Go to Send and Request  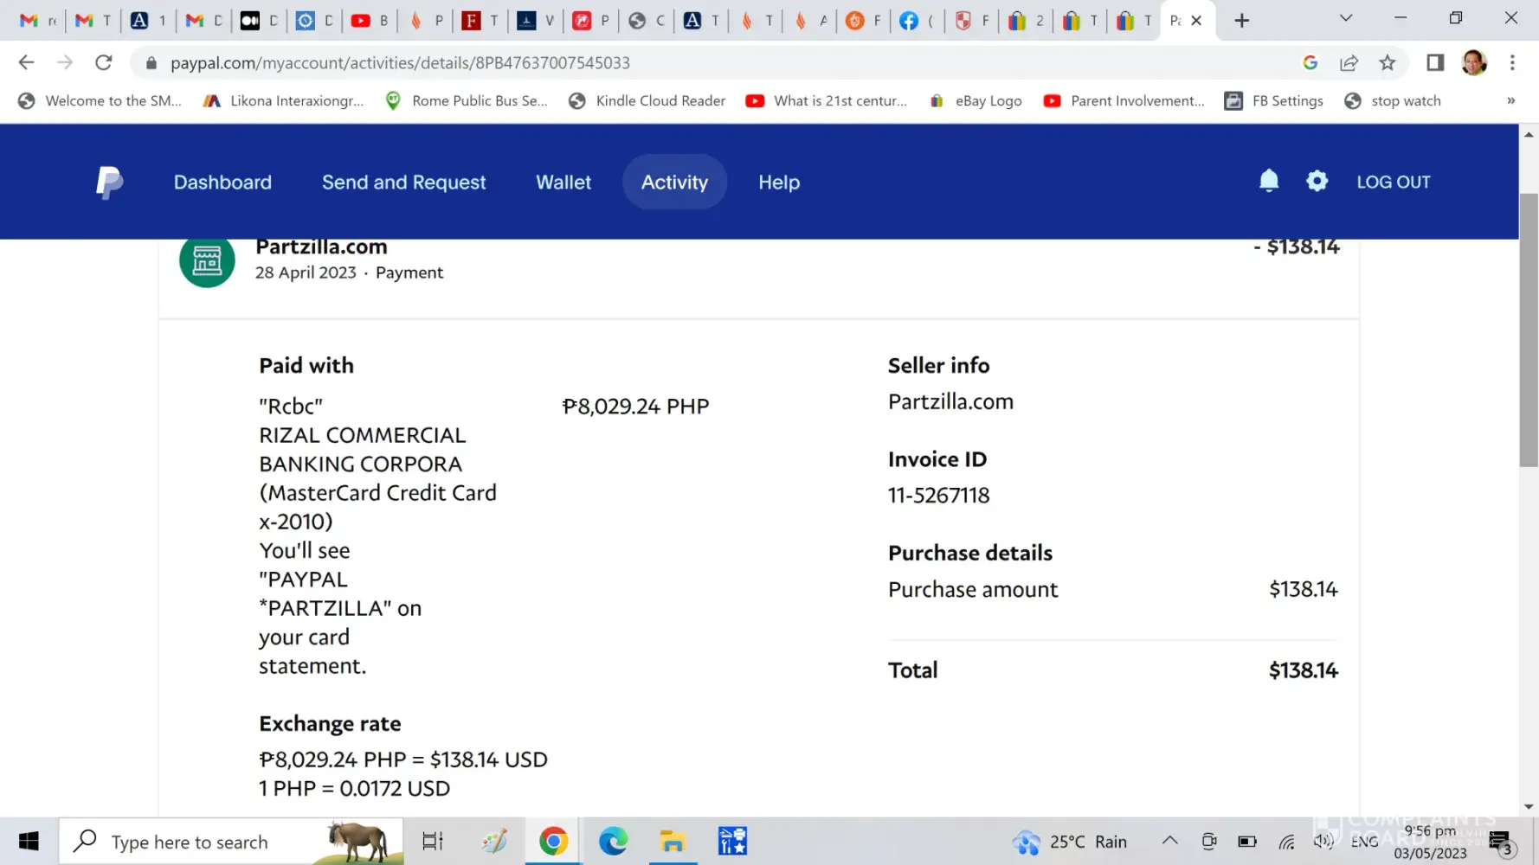point(403,183)
